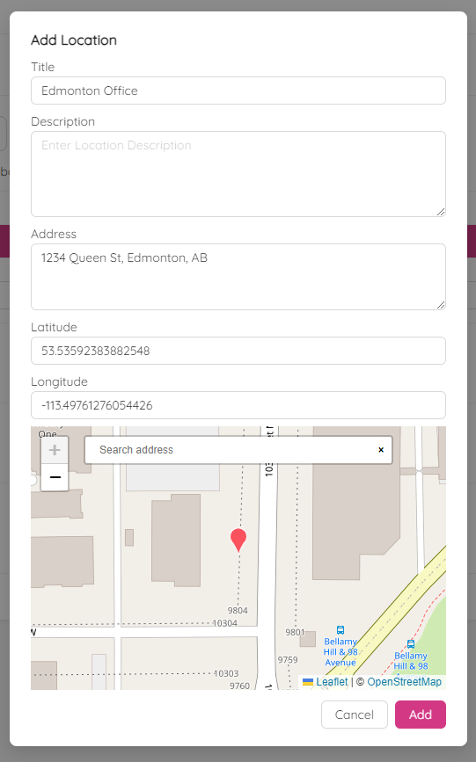Image resolution: width=476 pixels, height=762 pixels.
Task: Click the 9759 label on the map
Action: [288, 660]
